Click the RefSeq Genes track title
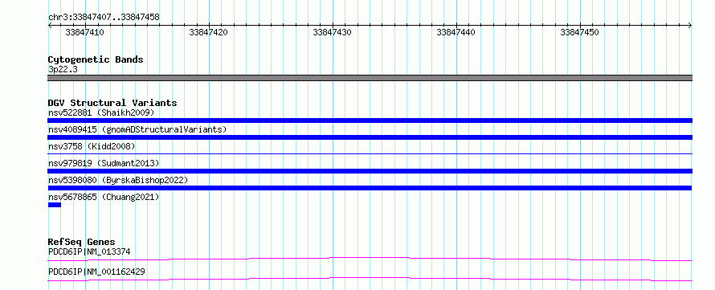 (82, 242)
